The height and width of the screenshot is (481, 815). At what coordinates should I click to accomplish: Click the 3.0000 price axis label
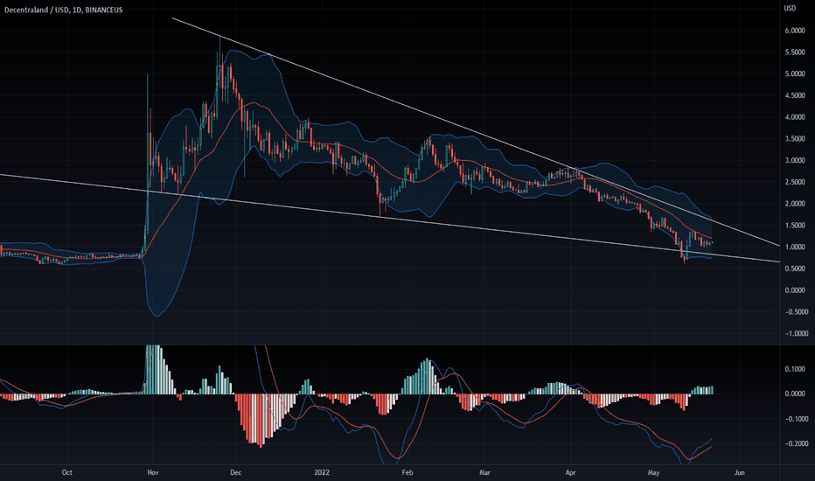tap(795, 161)
